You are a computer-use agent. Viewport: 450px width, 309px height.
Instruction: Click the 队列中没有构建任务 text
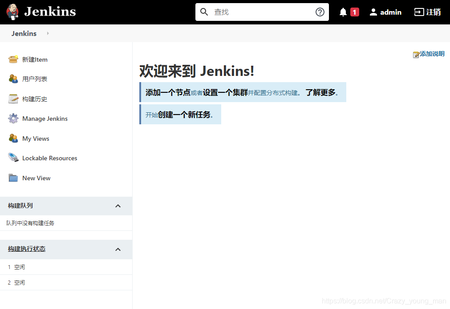coord(30,223)
